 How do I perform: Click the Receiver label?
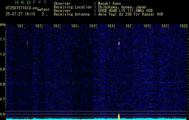(62, 11)
